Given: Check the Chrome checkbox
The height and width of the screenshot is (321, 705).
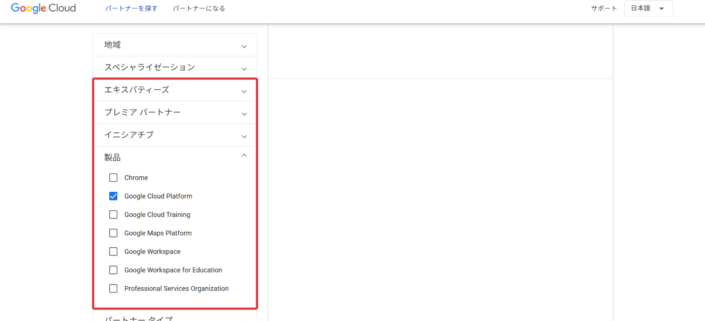Looking at the screenshot, I should click(x=113, y=178).
